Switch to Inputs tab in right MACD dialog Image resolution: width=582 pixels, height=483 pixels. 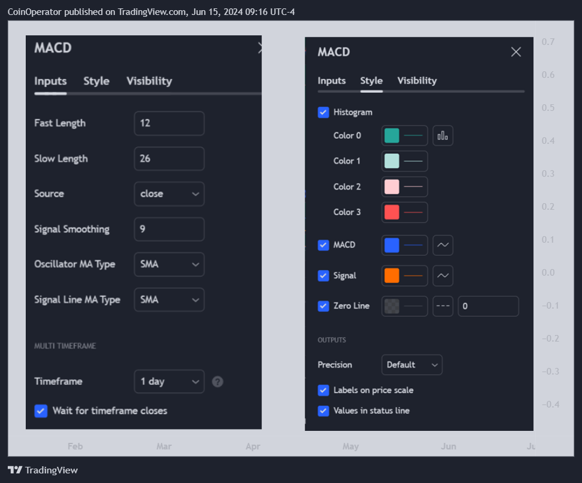coord(332,81)
